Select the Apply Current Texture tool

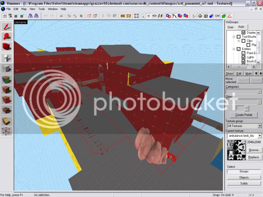point(7,90)
